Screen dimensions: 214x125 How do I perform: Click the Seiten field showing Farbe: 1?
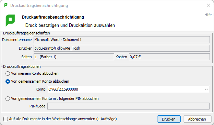pyautogui.click(x=74, y=57)
